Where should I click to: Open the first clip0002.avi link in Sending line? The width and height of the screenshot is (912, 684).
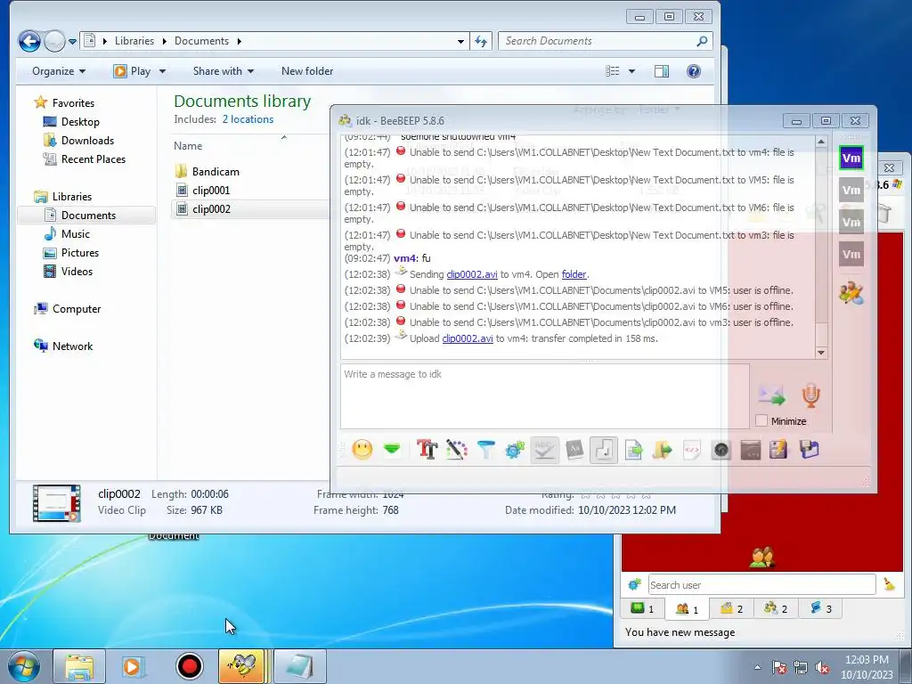[x=472, y=274]
